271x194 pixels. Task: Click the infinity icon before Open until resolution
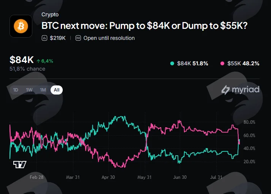(x=78, y=38)
